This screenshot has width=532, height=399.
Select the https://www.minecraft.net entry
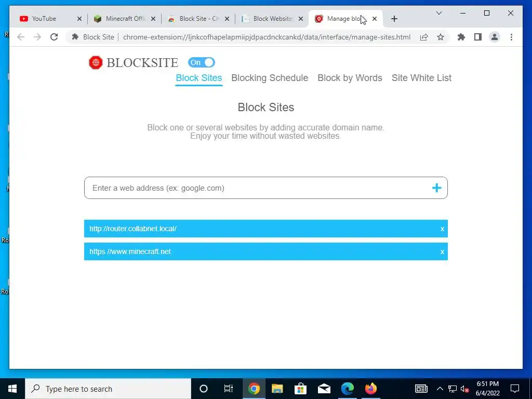point(265,251)
